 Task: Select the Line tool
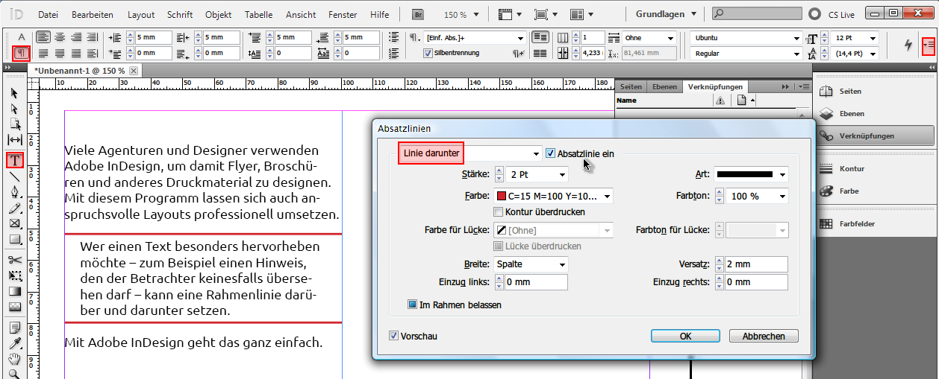coord(14,176)
